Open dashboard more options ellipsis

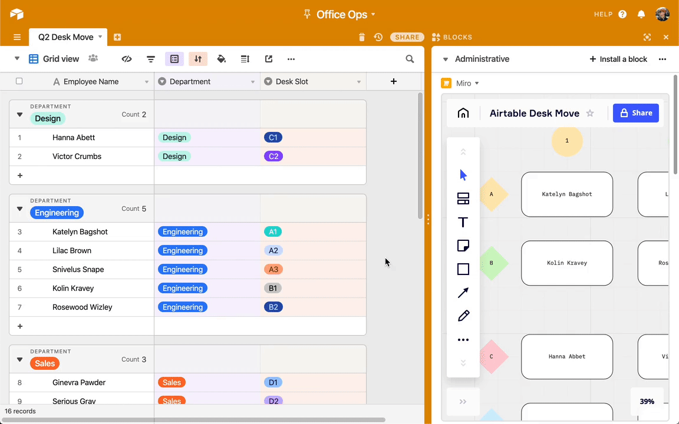click(662, 59)
